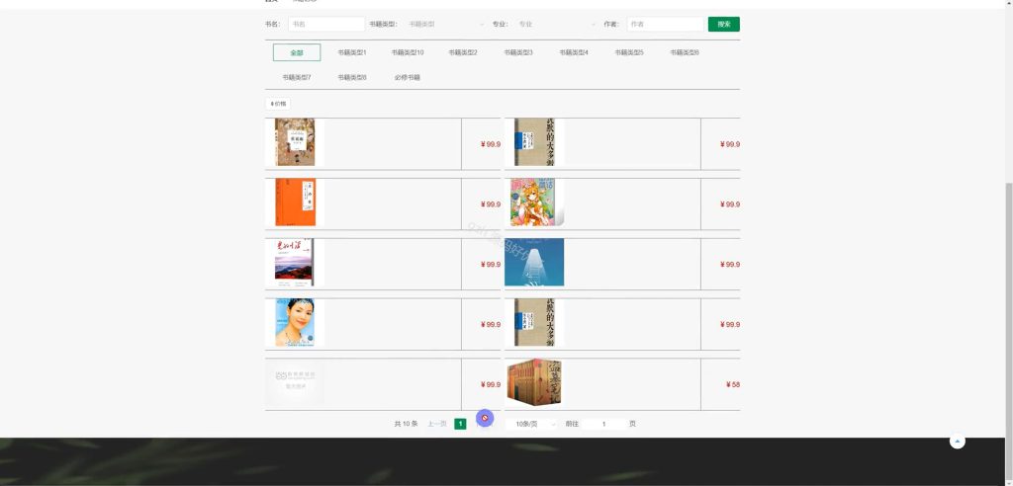Open the gray placeholder image book
The height and width of the screenshot is (486, 1013).
point(295,382)
